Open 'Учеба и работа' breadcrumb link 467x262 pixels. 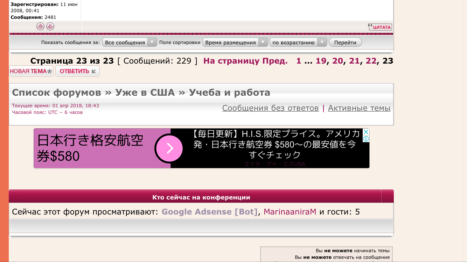[x=229, y=93]
